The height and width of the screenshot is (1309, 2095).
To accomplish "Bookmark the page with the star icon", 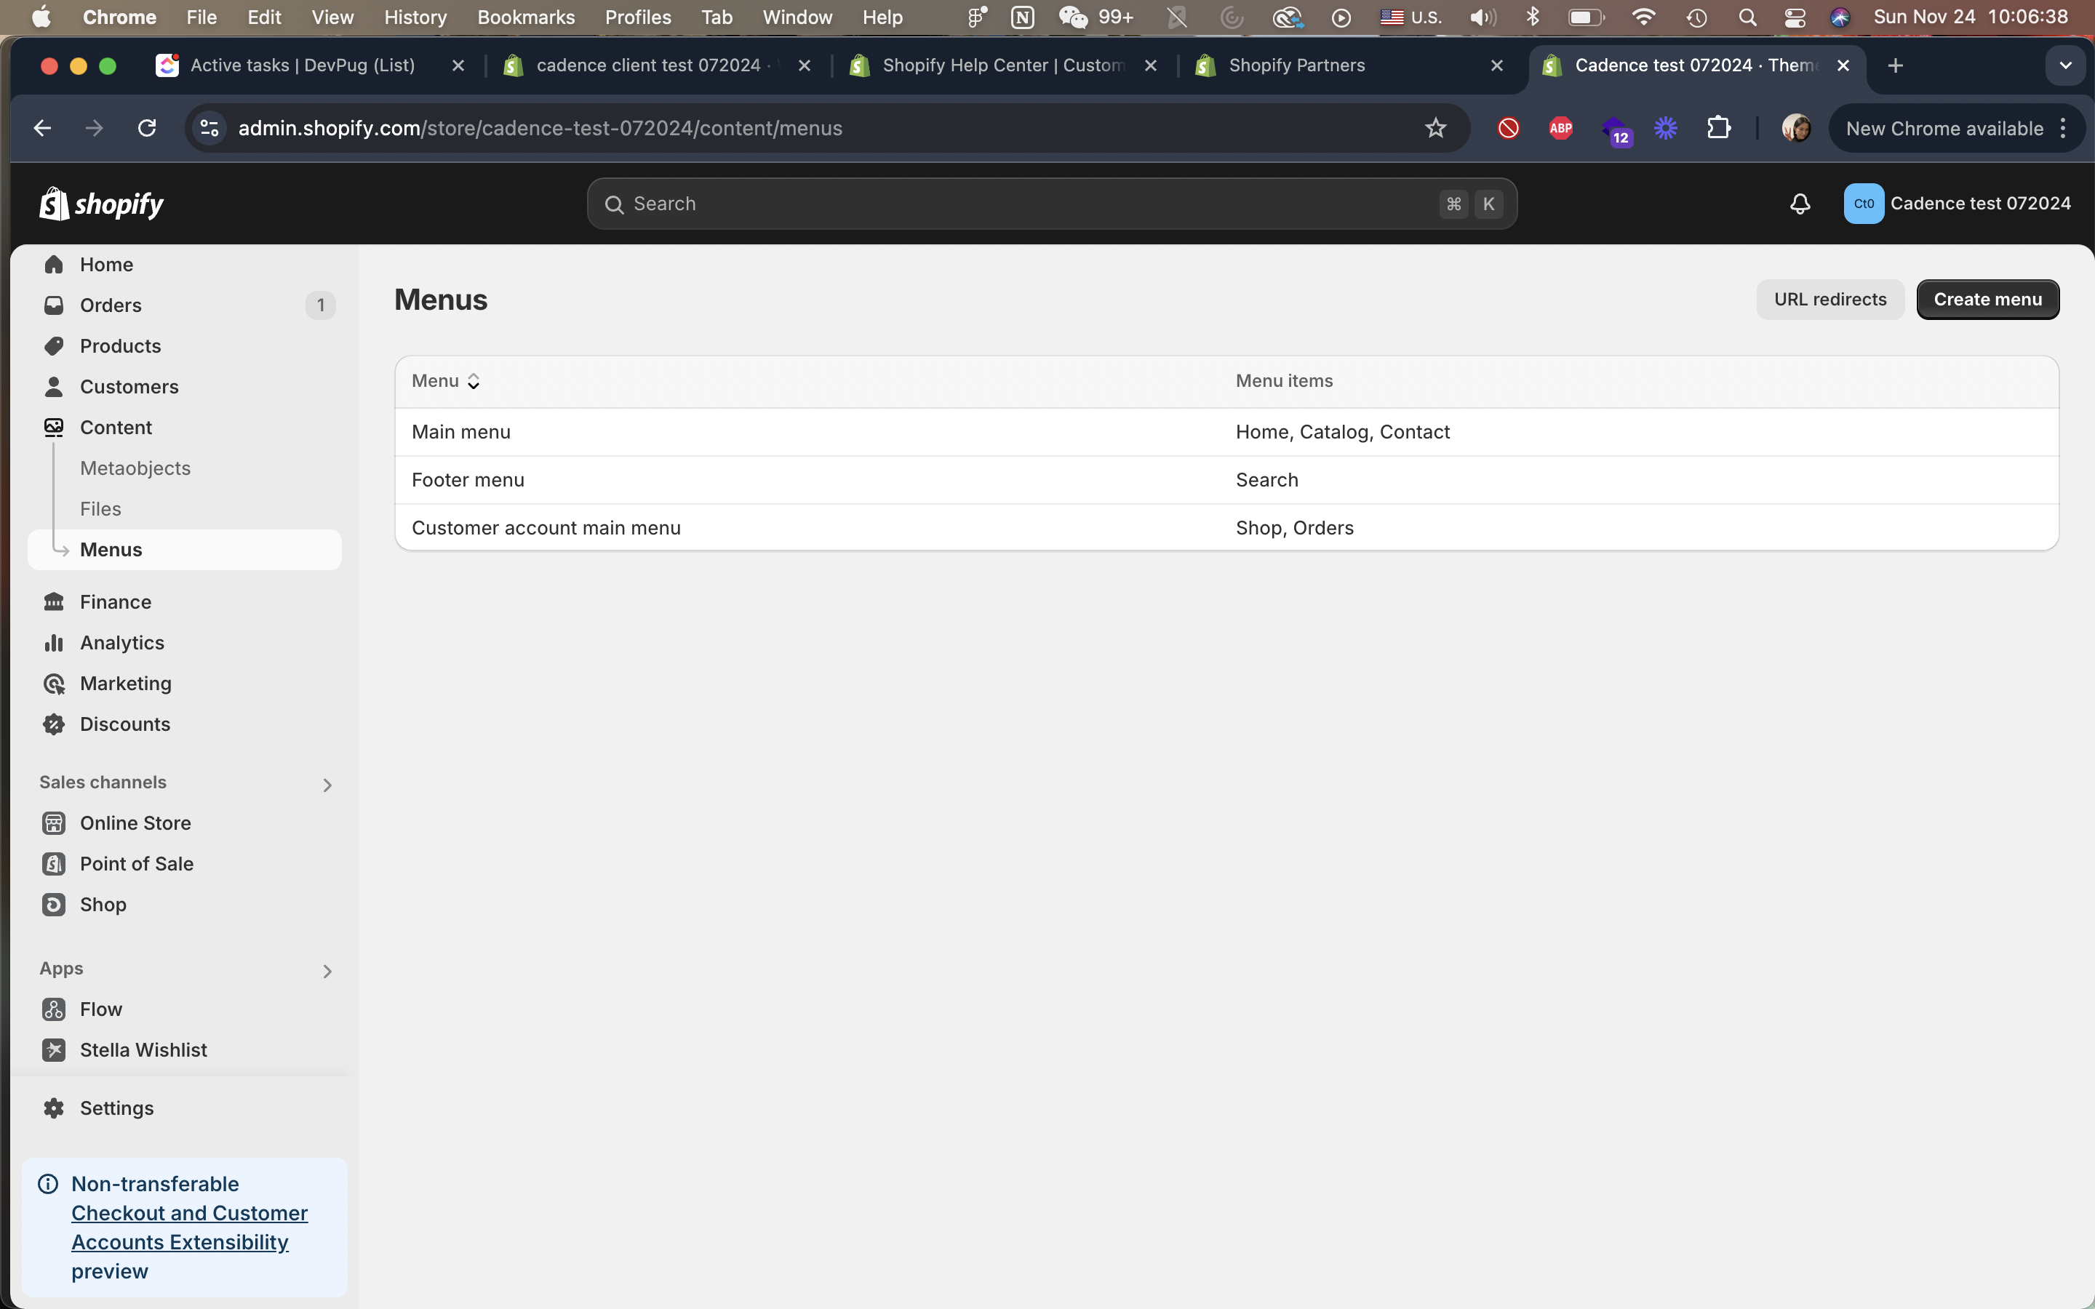I will tap(1435, 128).
